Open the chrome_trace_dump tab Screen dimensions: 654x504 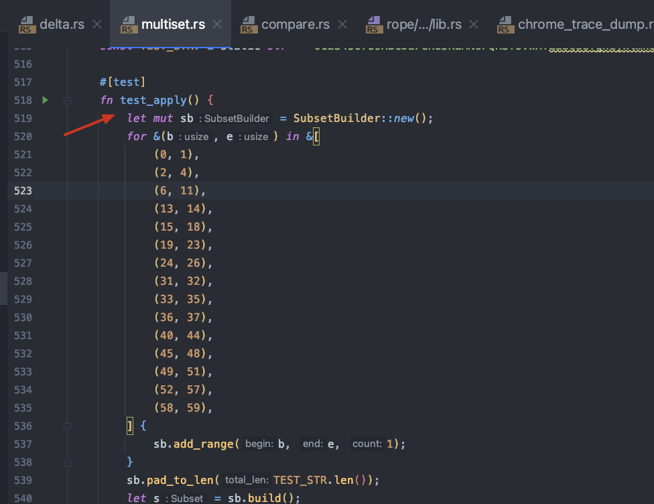(585, 24)
